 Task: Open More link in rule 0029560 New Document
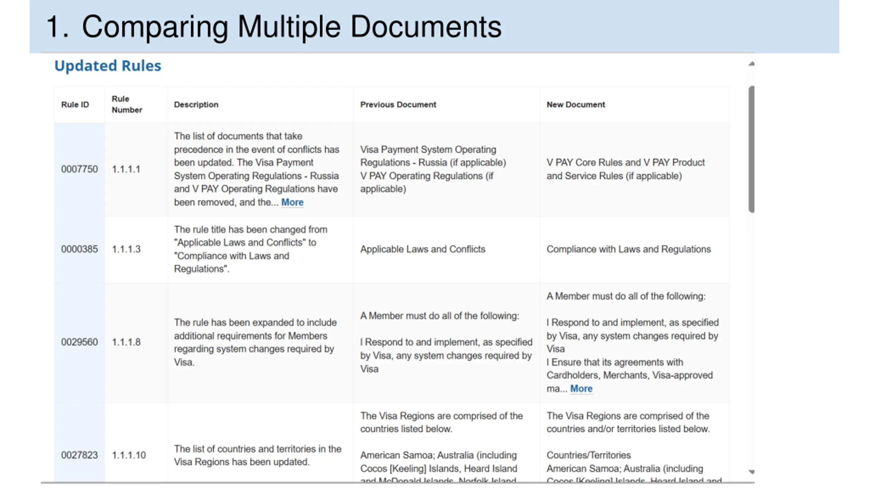pos(581,388)
